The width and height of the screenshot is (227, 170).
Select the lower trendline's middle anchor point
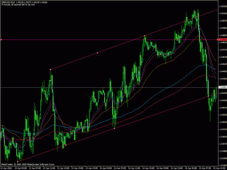click(66, 145)
